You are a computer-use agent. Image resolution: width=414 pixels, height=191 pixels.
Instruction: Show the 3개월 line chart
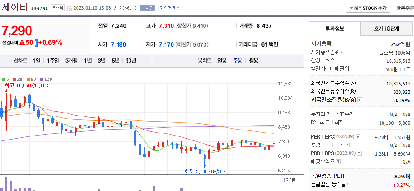click(x=71, y=61)
